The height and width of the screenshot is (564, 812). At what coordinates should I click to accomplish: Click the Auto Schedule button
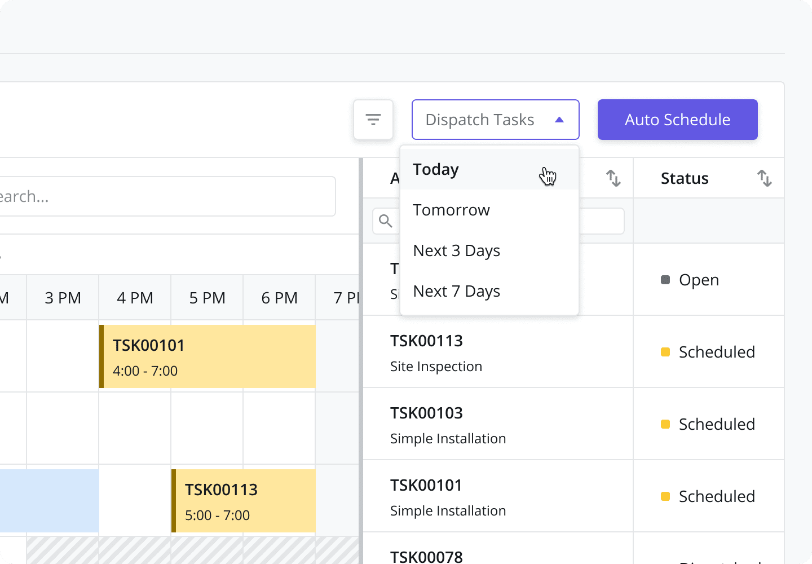pos(678,120)
